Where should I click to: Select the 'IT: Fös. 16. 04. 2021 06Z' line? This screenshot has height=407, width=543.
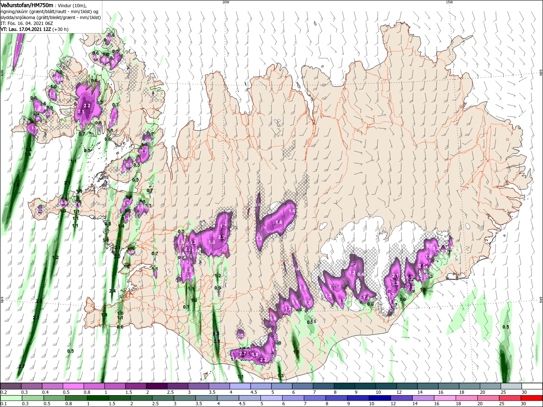click(27, 23)
